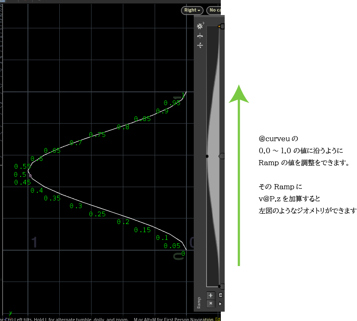Open the ramp gear settings menu

pos(200,26)
